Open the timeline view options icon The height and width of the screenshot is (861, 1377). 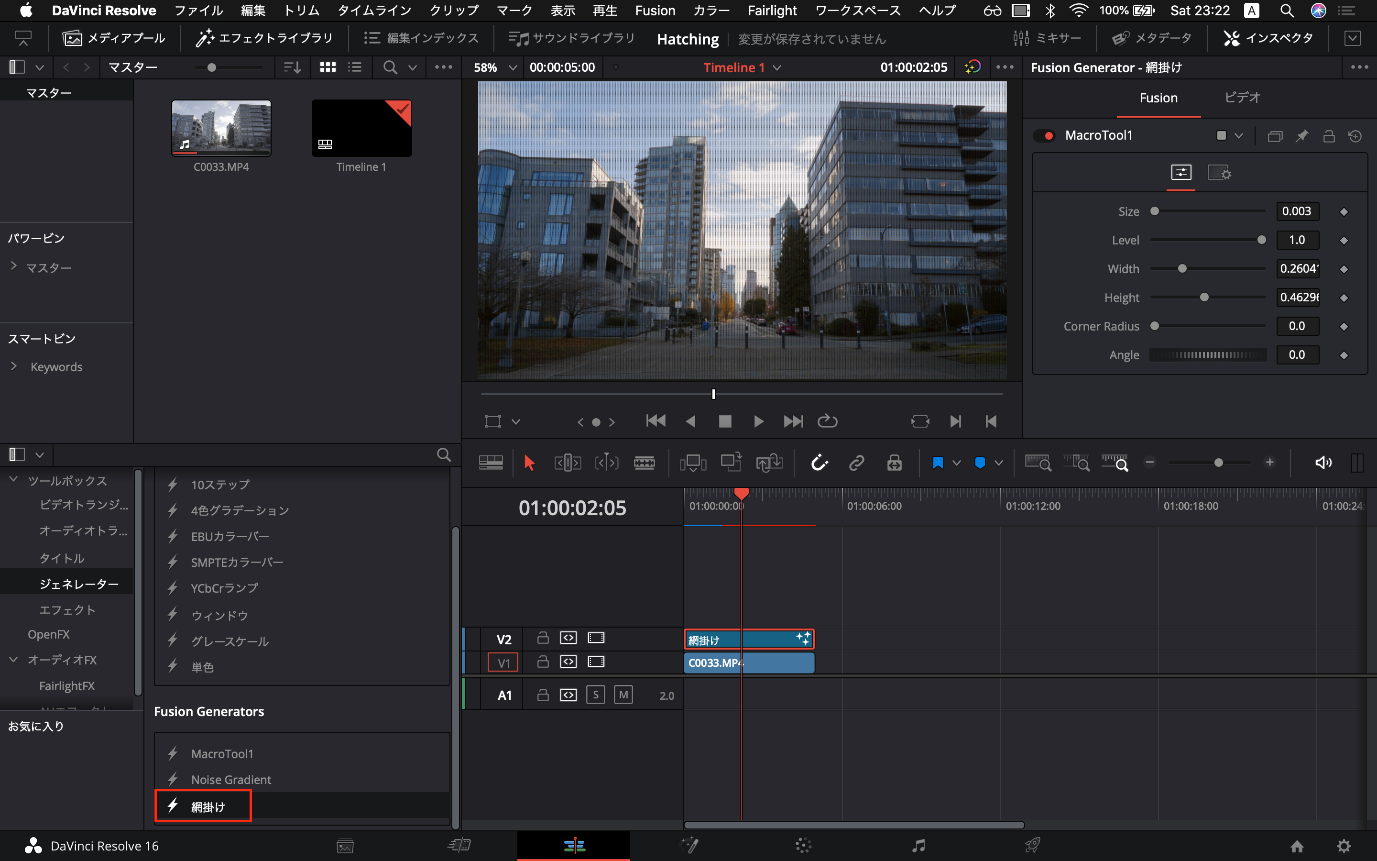click(x=491, y=463)
